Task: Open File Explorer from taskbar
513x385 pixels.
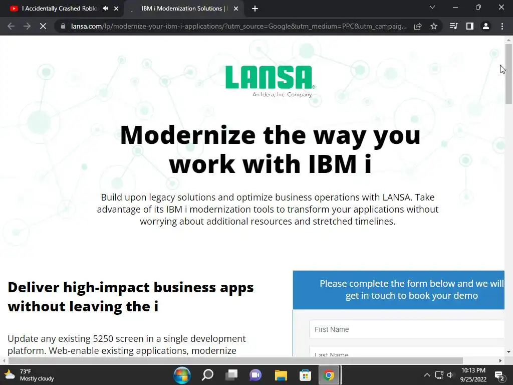Action: coord(281,375)
